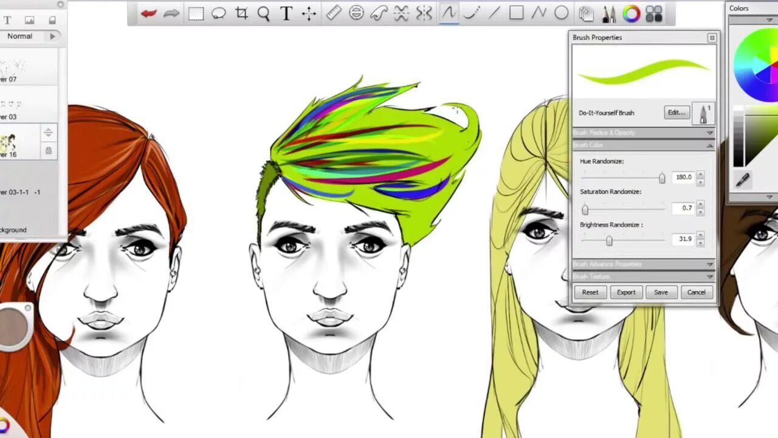Open the color wheel editor icon

(632, 13)
